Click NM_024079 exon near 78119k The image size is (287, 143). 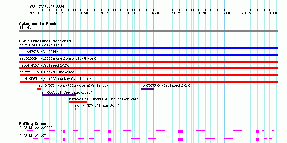64,139
